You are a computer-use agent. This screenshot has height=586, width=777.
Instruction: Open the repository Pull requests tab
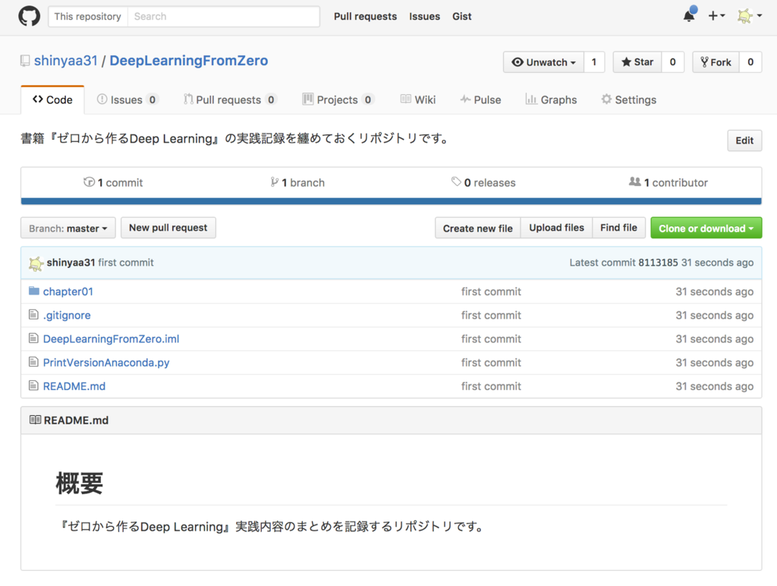230,99
